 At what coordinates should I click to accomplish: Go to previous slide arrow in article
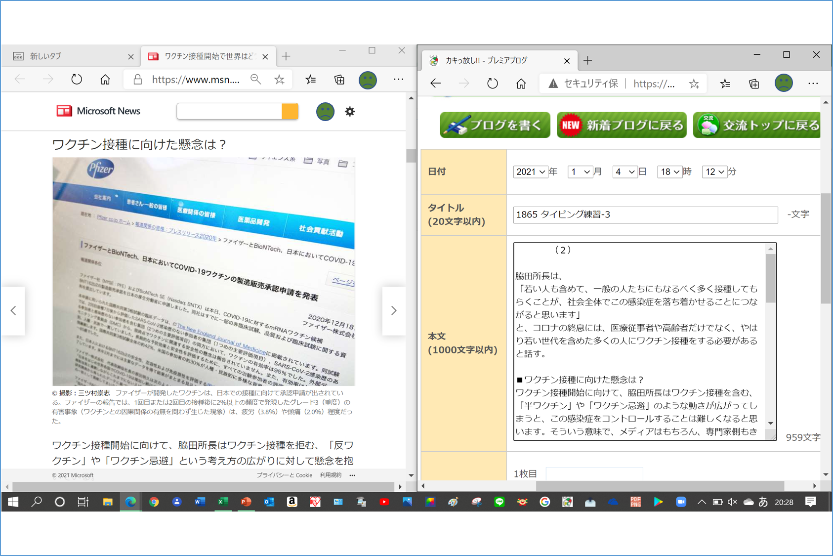click(x=13, y=311)
